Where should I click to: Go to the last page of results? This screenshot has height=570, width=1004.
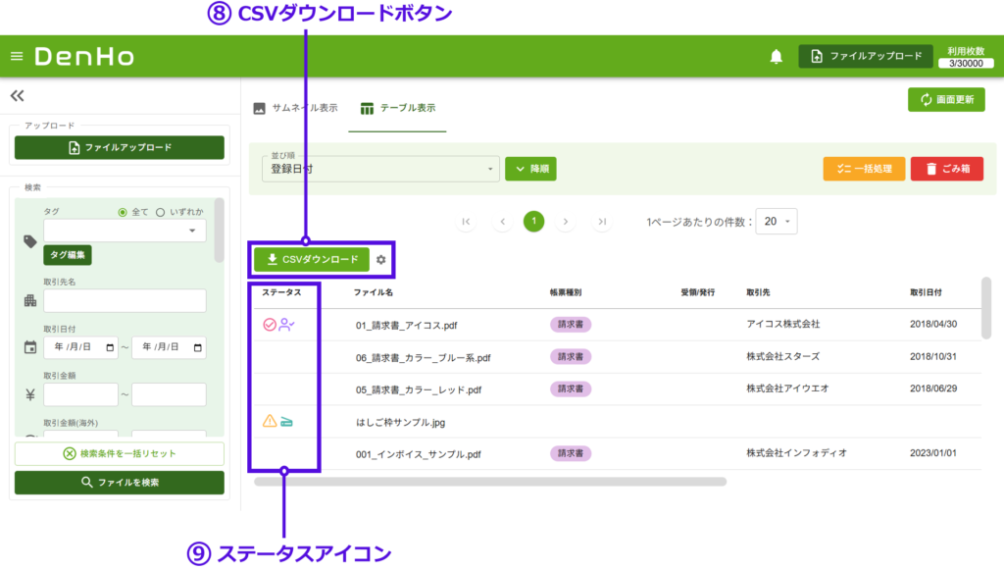pos(602,222)
